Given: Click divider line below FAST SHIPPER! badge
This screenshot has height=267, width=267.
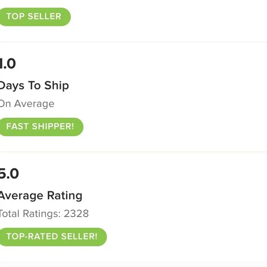Looking at the screenshot, I should click(x=133, y=152).
